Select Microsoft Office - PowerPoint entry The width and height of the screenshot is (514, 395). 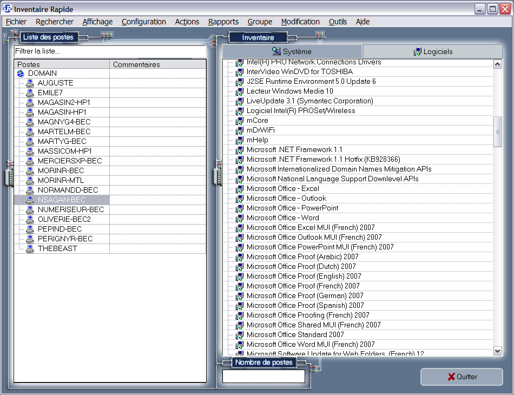(x=292, y=208)
